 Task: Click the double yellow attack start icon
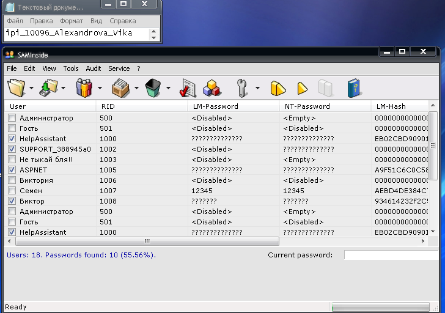tap(278, 88)
